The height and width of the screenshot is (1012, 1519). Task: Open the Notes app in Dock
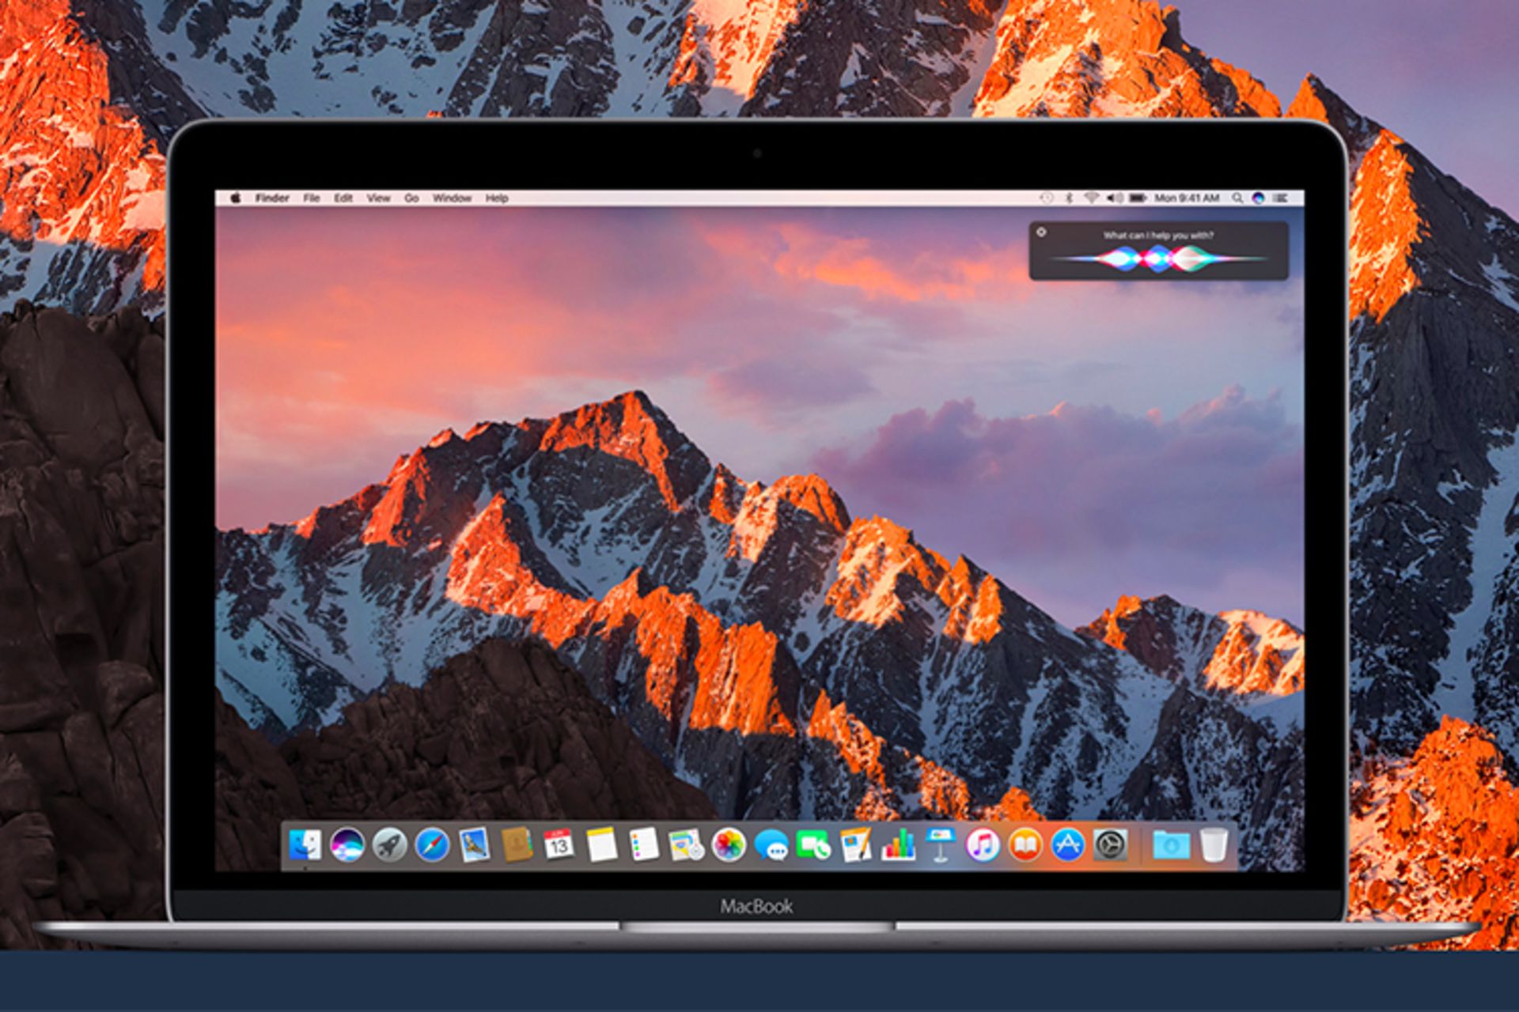pyautogui.click(x=601, y=845)
